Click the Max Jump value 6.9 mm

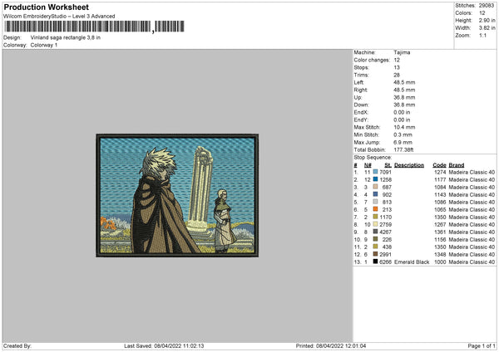pyautogui.click(x=403, y=142)
